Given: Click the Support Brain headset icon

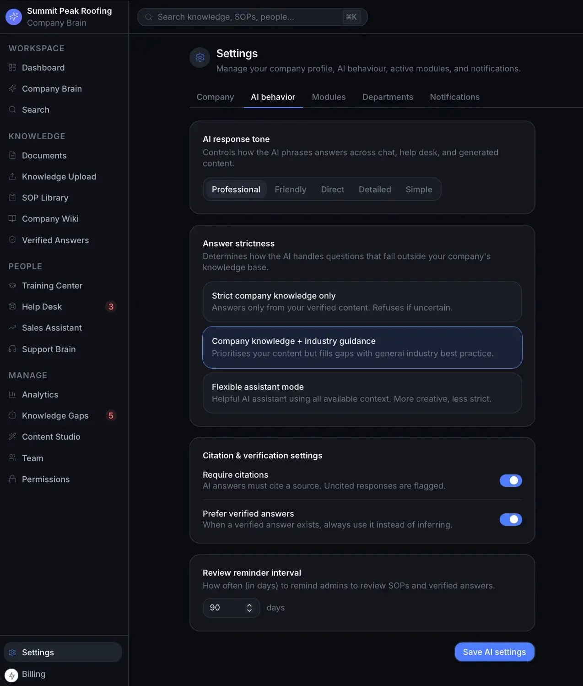Looking at the screenshot, I should [12, 349].
